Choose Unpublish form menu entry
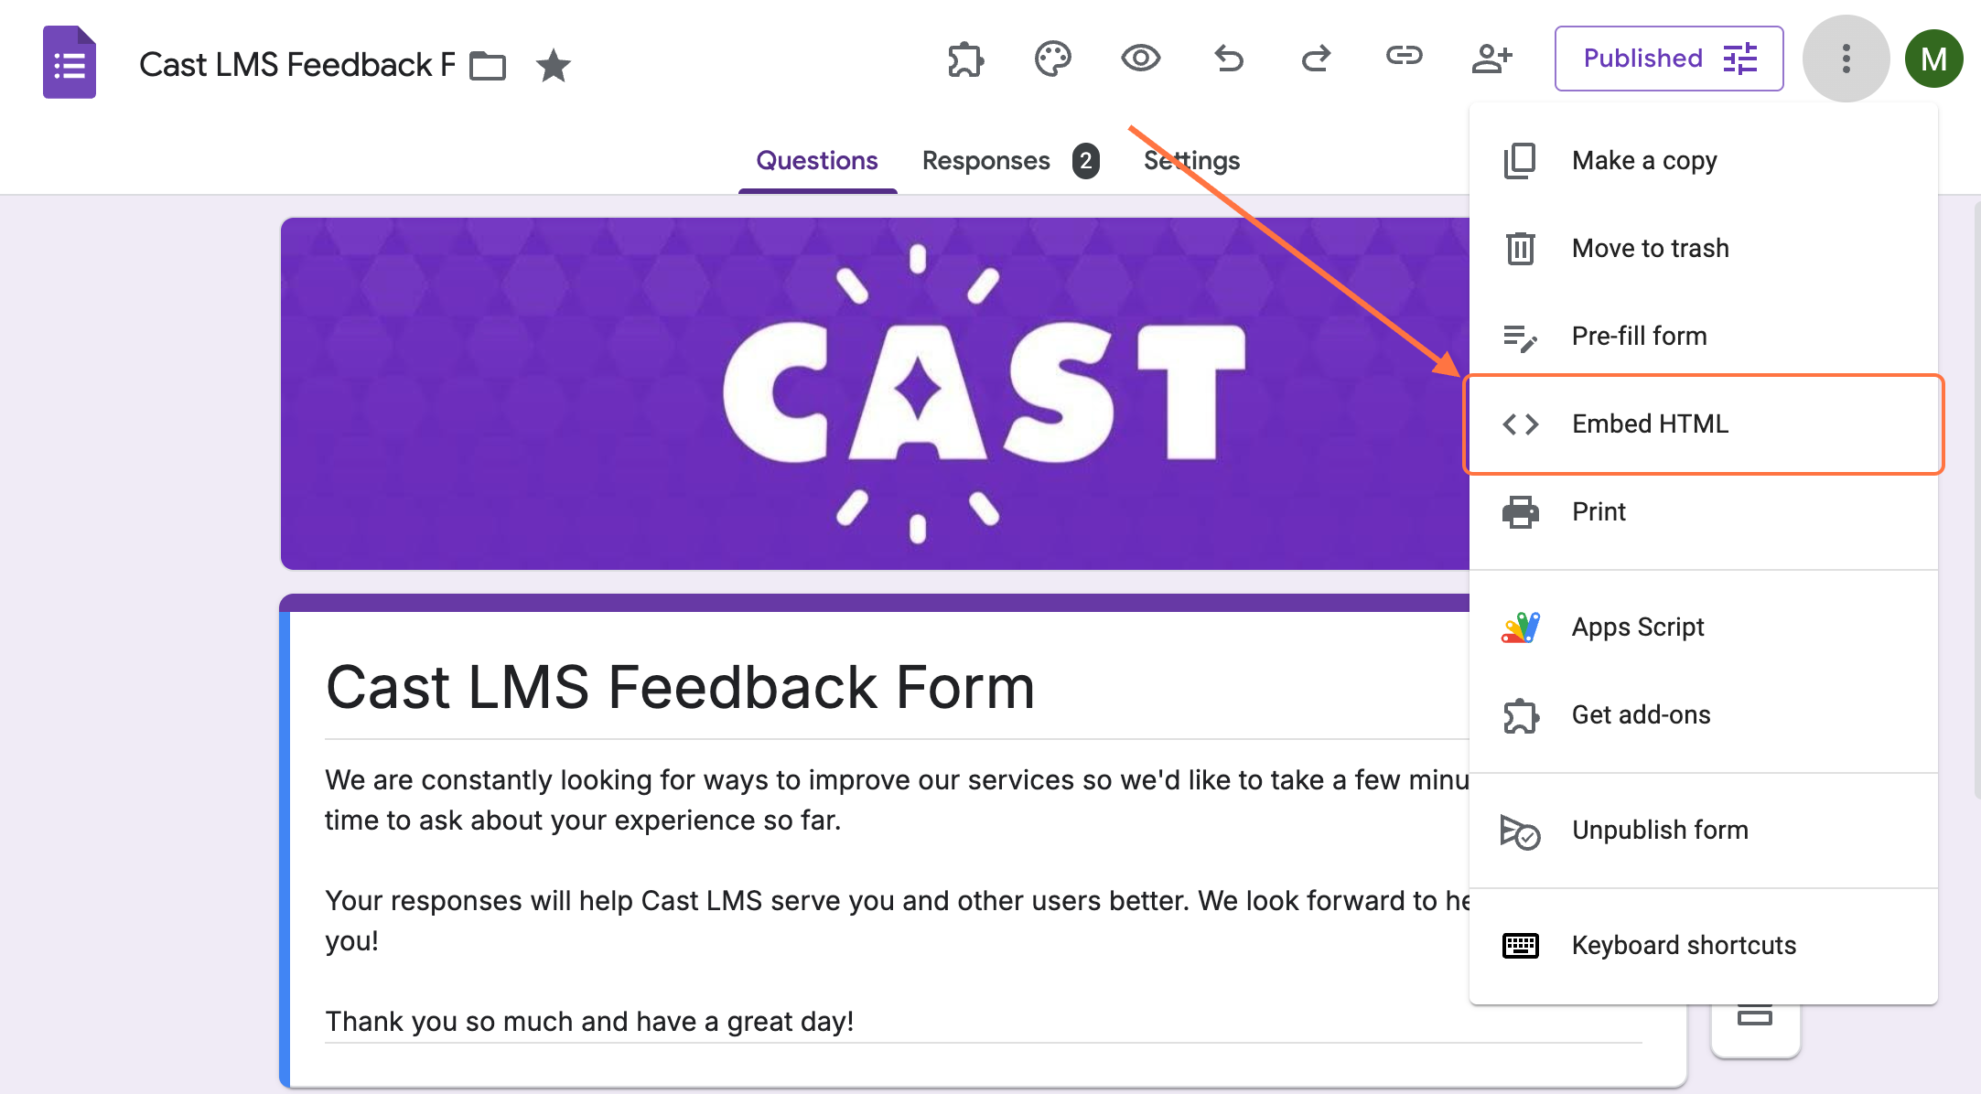 (1659, 831)
